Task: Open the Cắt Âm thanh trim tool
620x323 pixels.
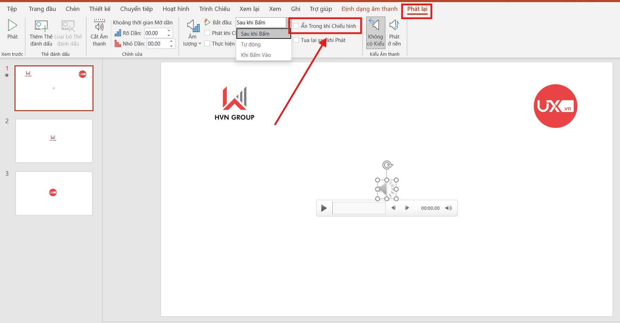Action: coord(99,26)
